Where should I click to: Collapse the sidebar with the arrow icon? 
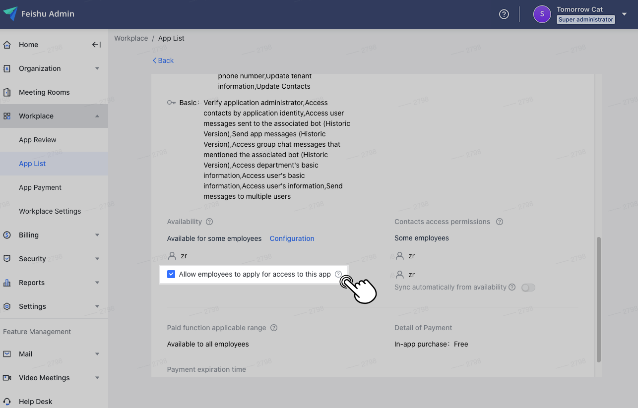[x=97, y=44]
